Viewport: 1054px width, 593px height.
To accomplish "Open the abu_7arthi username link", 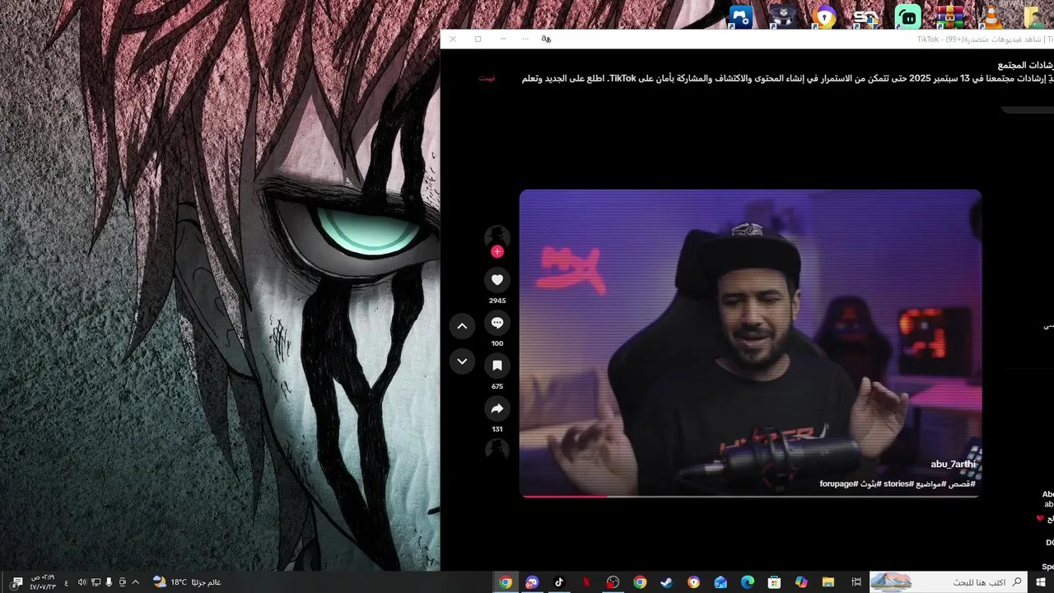I will pos(953,465).
